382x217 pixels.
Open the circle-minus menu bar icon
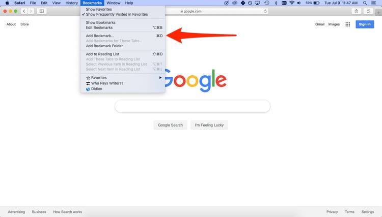[250, 3]
